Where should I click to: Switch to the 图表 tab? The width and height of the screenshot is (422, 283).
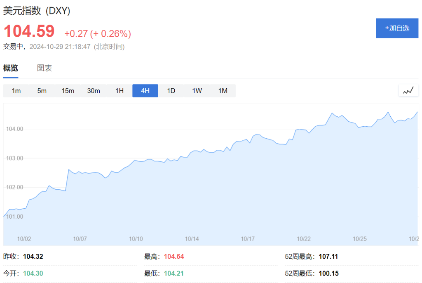tap(45, 68)
